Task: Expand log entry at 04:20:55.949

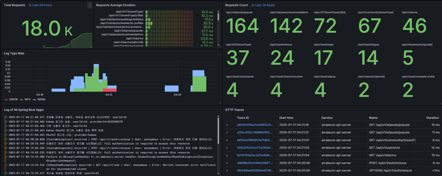Action: tap(6, 143)
